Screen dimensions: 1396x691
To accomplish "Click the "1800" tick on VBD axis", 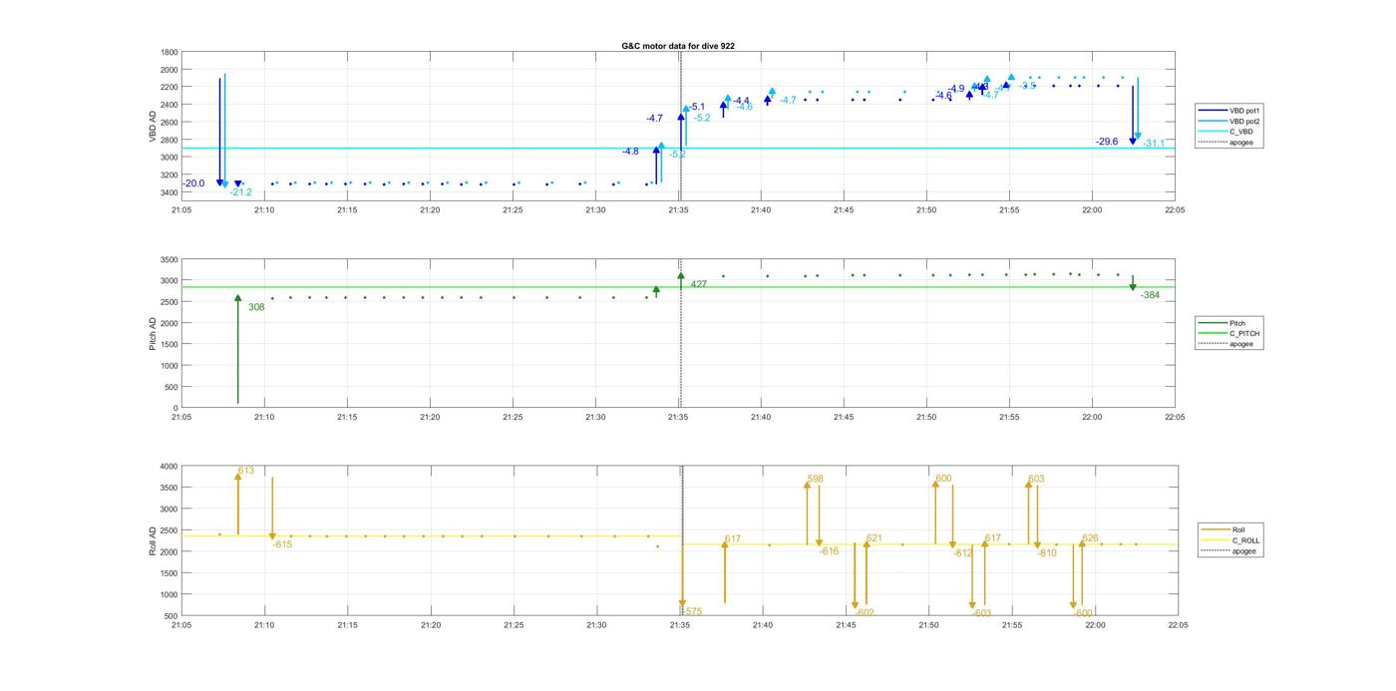I will [170, 52].
